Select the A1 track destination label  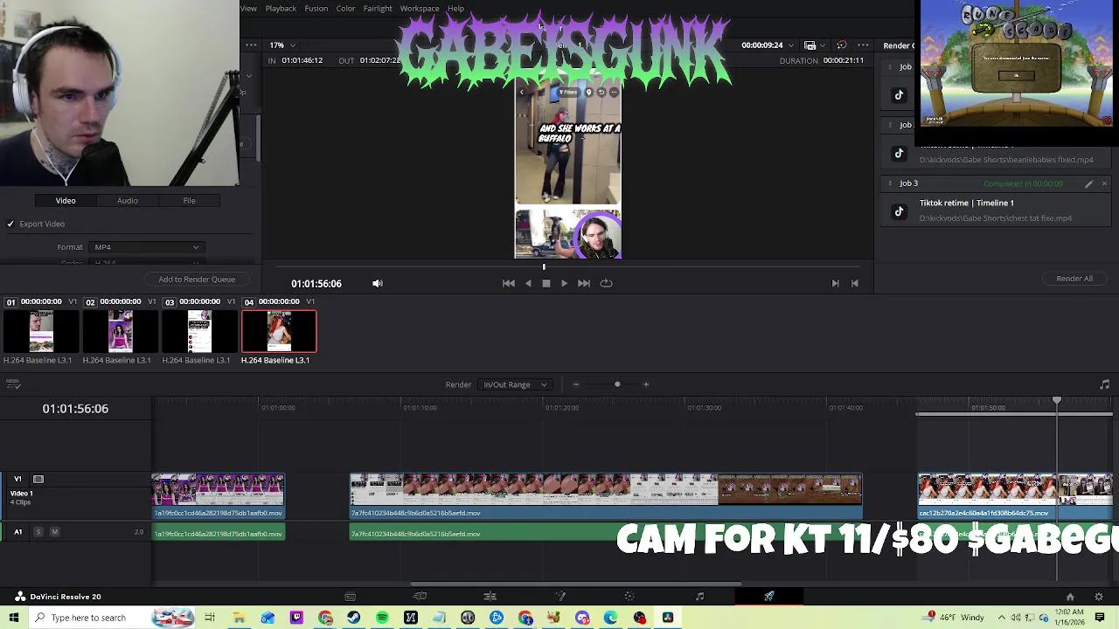[17, 532]
